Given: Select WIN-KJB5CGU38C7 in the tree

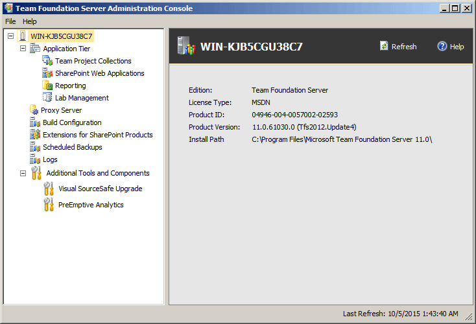Looking at the screenshot, I should tap(62, 36).
